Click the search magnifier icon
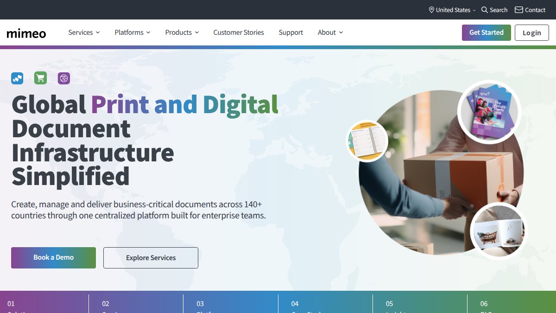This screenshot has height=313, width=556. [x=485, y=10]
